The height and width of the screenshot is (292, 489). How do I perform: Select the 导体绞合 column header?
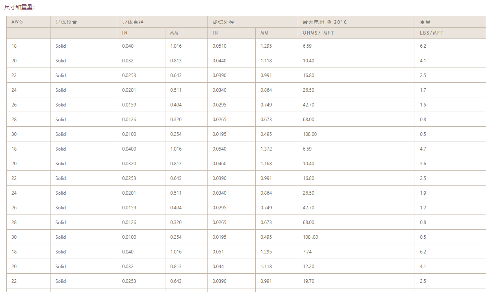pos(66,22)
